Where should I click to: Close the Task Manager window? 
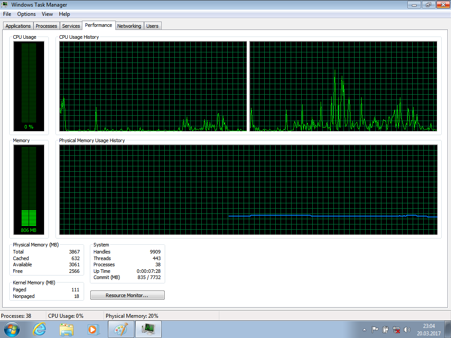coord(443,4)
